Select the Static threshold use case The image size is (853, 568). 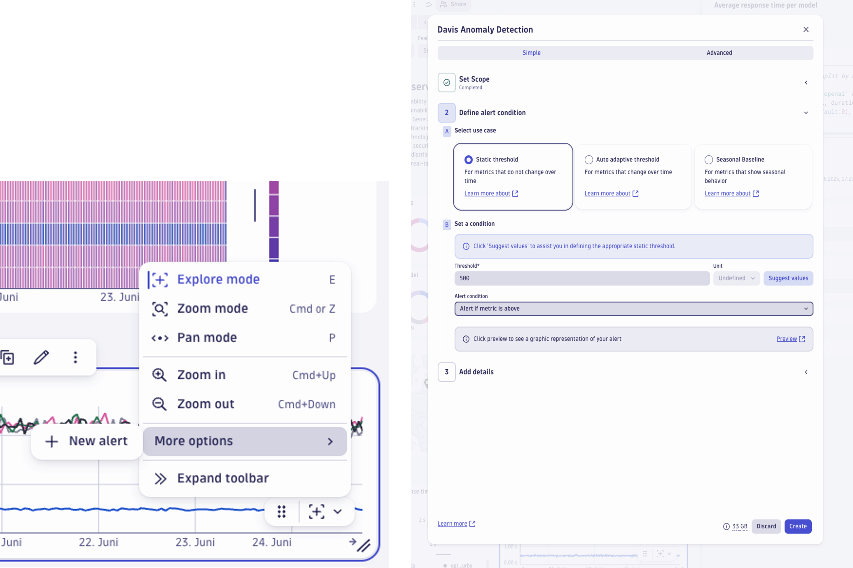pyautogui.click(x=468, y=159)
